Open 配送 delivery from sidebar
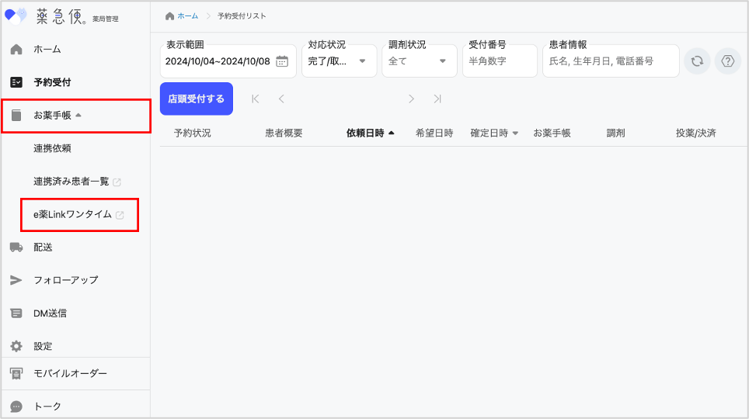 pyautogui.click(x=43, y=248)
